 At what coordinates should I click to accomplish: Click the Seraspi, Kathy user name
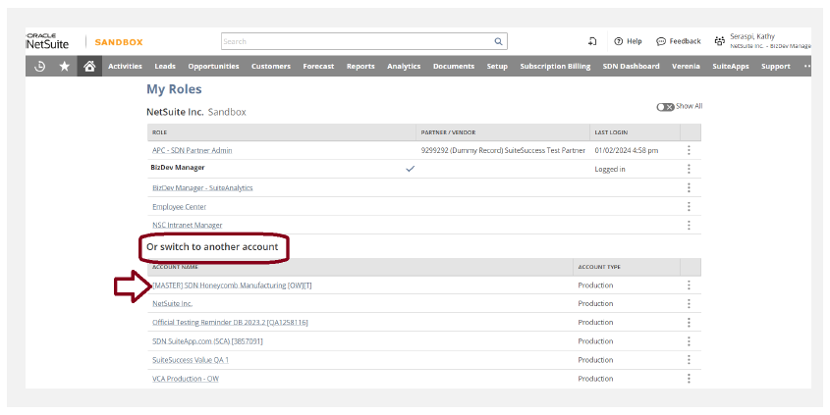click(x=752, y=36)
